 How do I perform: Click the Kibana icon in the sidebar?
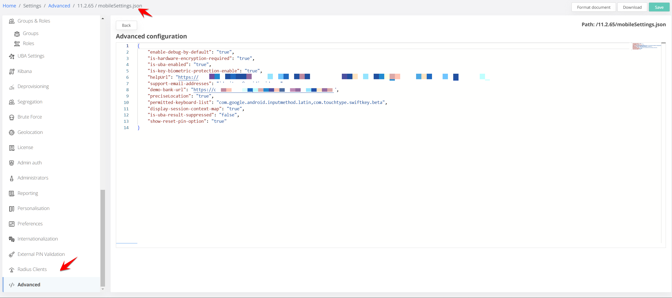(11, 72)
